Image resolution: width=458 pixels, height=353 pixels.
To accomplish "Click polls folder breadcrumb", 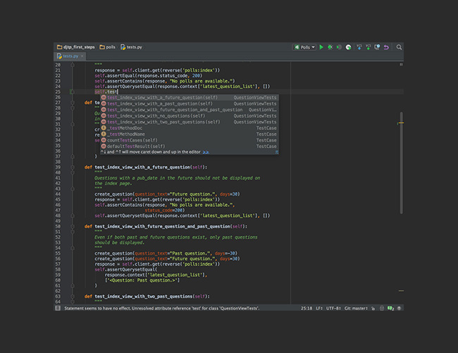I will pos(108,47).
